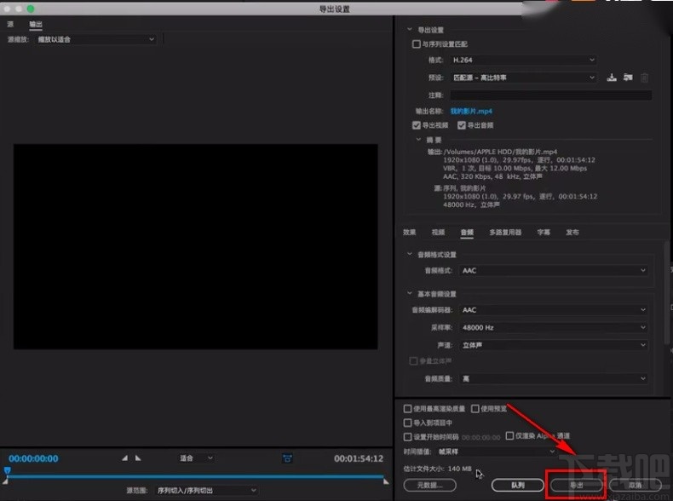Toggle 导出音频 checkbox
Viewport: 673px width, 501px height.
462,125
